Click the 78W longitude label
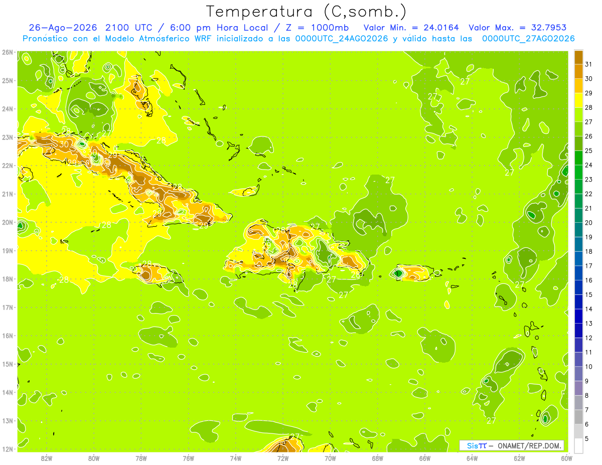 pyautogui.click(x=141, y=458)
